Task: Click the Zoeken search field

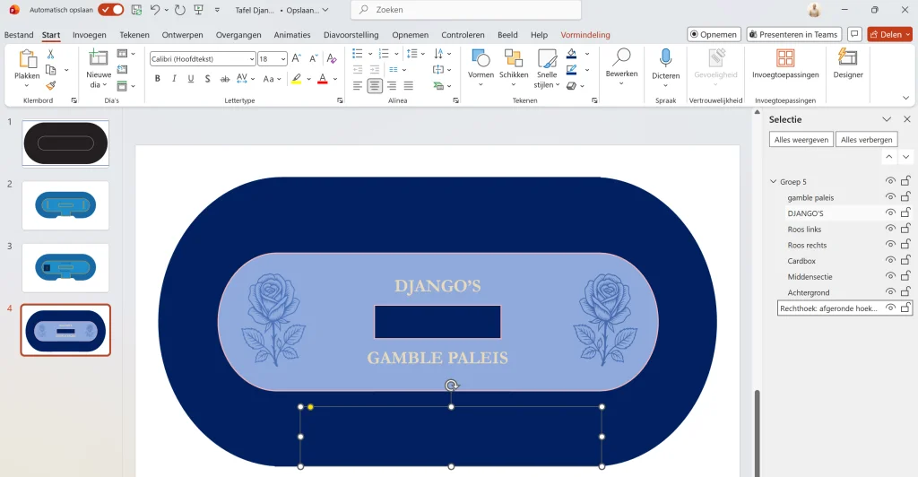Action: pyautogui.click(x=466, y=10)
